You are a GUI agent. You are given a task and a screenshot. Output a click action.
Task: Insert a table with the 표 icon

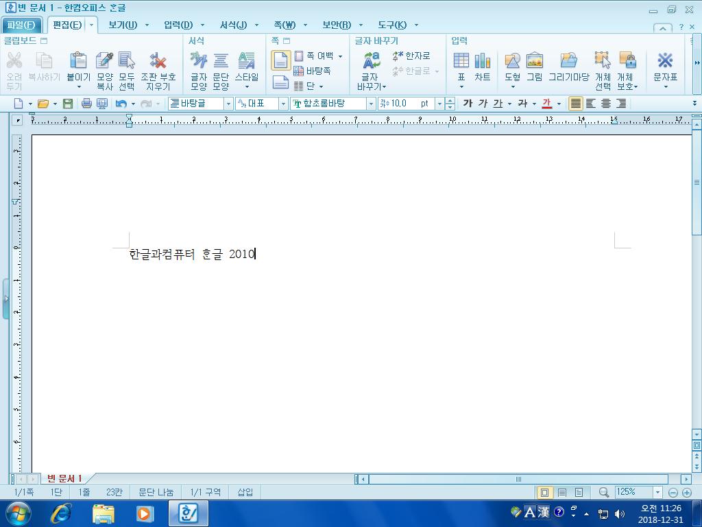click(461, 60)
